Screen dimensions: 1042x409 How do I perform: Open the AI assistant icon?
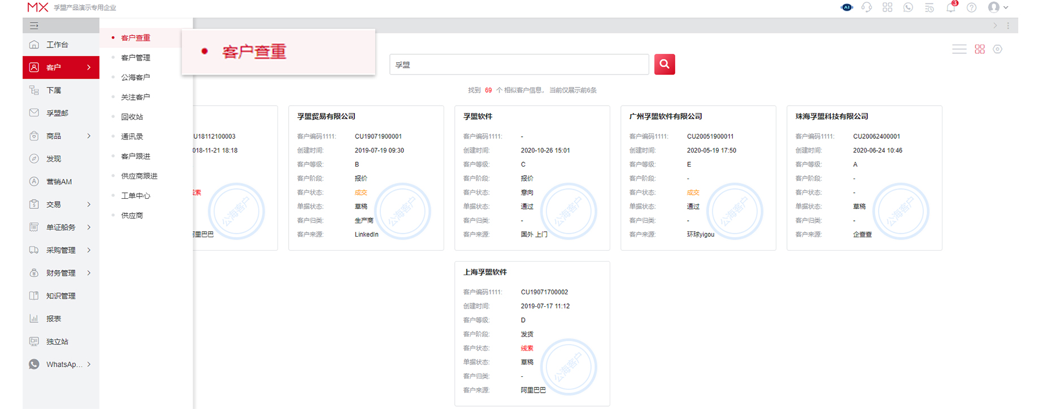click(846, 7)
